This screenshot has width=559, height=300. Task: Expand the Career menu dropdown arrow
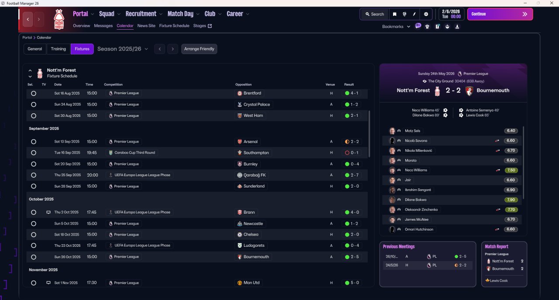pos(248,14)
